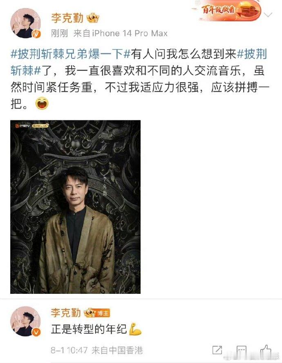The height and width of the screenshot is (363, 282).
Task: Click the 博主 badge in the comment
Action: [x=103, y=313]
